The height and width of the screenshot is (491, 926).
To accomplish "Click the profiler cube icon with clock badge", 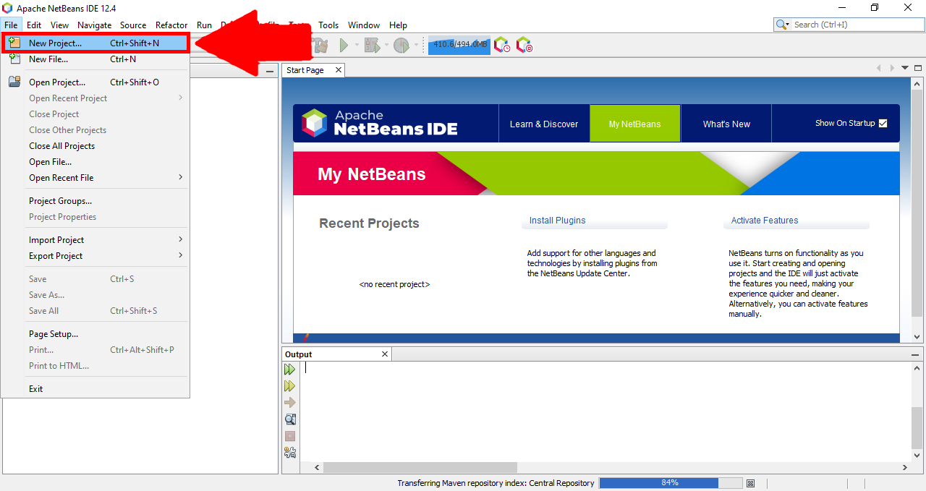I will coord(502,45).
